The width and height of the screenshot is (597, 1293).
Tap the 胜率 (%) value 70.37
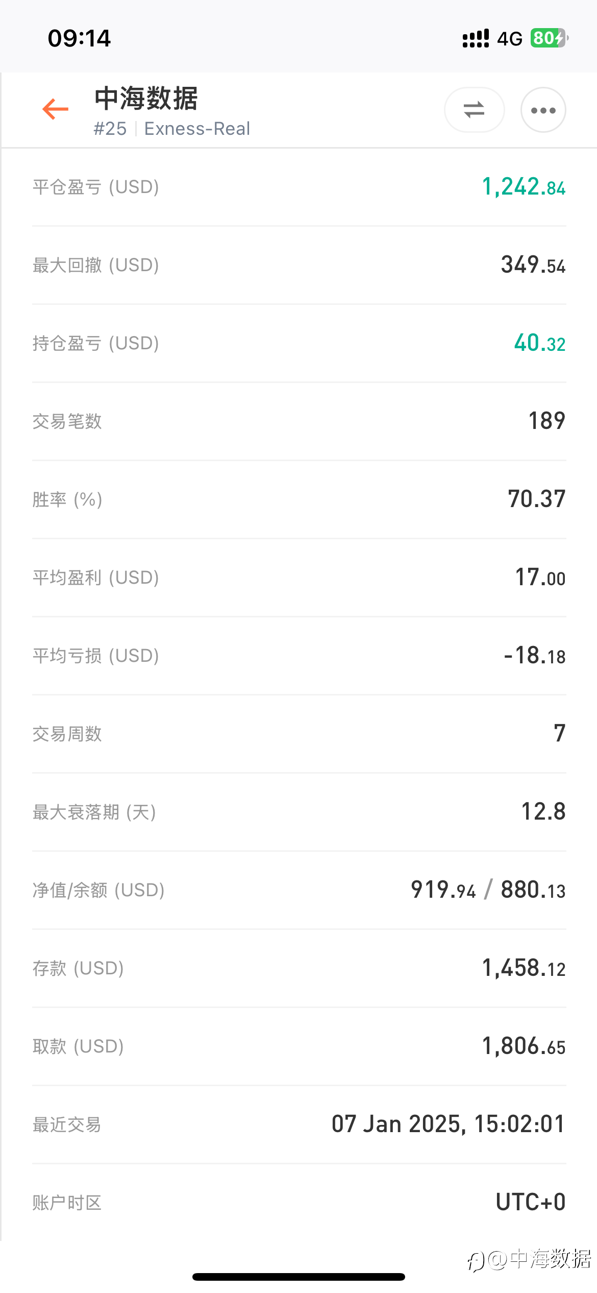(537, 499)
